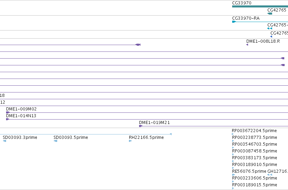Image resolution: width=288 pixels, height=190 pixels.
Task: Click the RH22166.5prime label
Action: pos(146,138)
